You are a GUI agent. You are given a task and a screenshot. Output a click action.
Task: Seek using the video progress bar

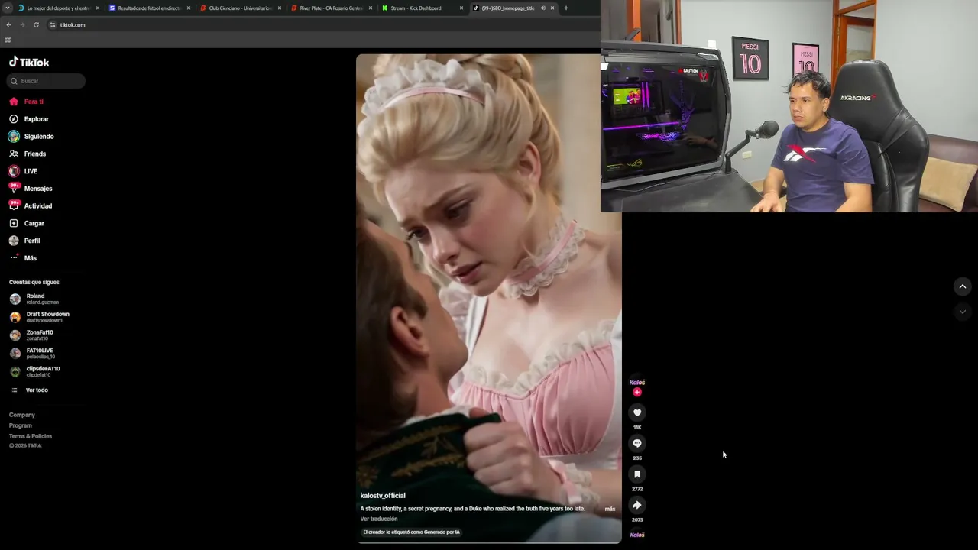pos(489,542)
